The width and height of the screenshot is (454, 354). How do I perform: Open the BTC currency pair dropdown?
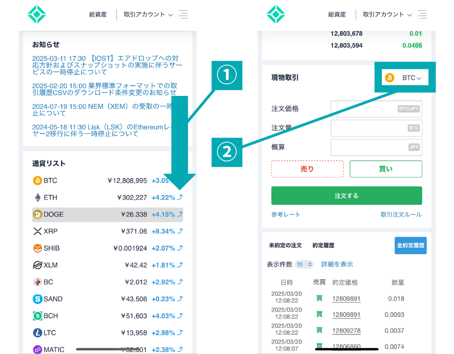[405, 78]
